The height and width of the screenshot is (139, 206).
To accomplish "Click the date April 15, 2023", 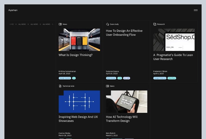I will click(x=112, y=74).
